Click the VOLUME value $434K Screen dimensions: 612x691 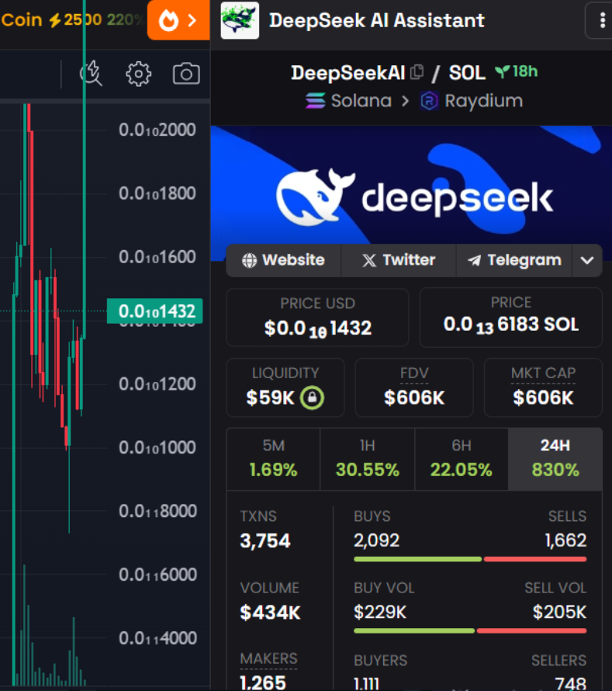click(270, 613)
